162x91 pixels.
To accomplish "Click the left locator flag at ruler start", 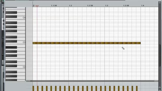I will (33, 6).
